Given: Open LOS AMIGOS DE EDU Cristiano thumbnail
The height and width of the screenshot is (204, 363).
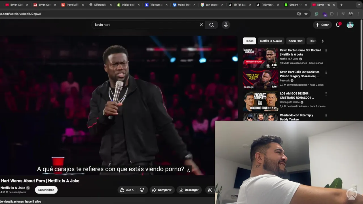Looking at the screenshot, I should (260, 101).
